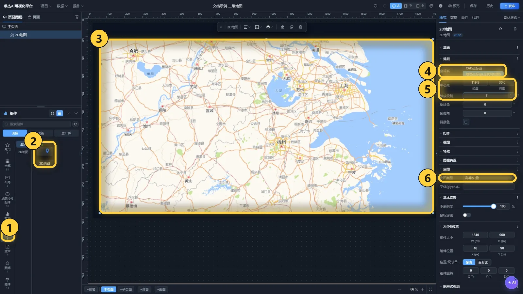Screen dimensions: 523x294
Task: Click the 不透明度 opacity slider handle
Action: [x=493, y=206]
